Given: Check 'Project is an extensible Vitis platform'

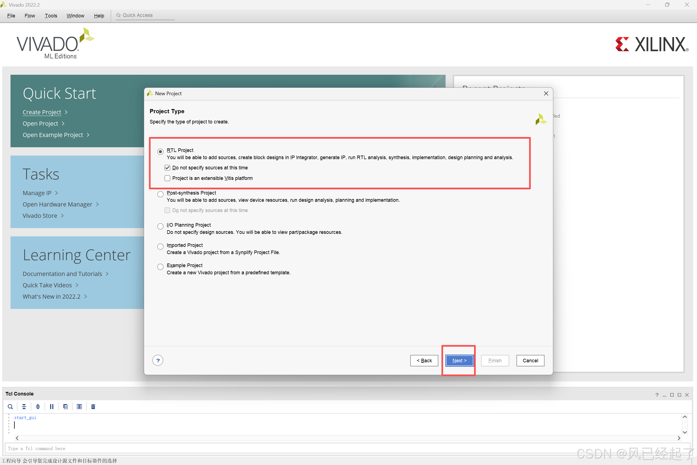Looking at the screenshot, I should (167, 178).
